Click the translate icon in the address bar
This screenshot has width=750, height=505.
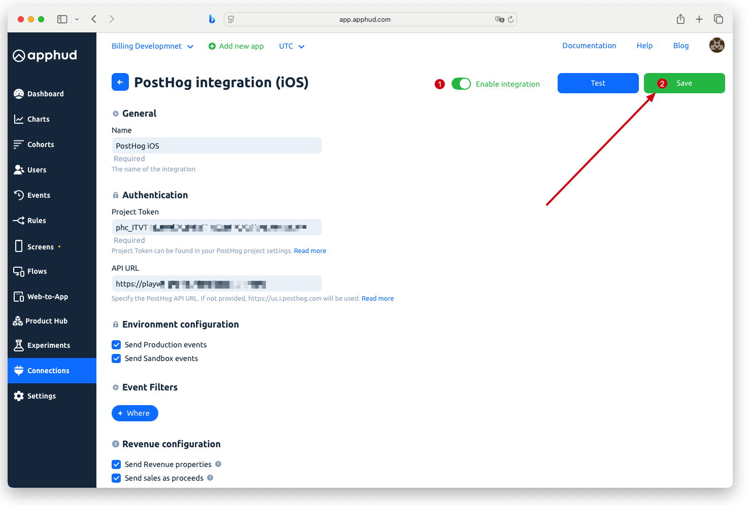click(499, 19)
